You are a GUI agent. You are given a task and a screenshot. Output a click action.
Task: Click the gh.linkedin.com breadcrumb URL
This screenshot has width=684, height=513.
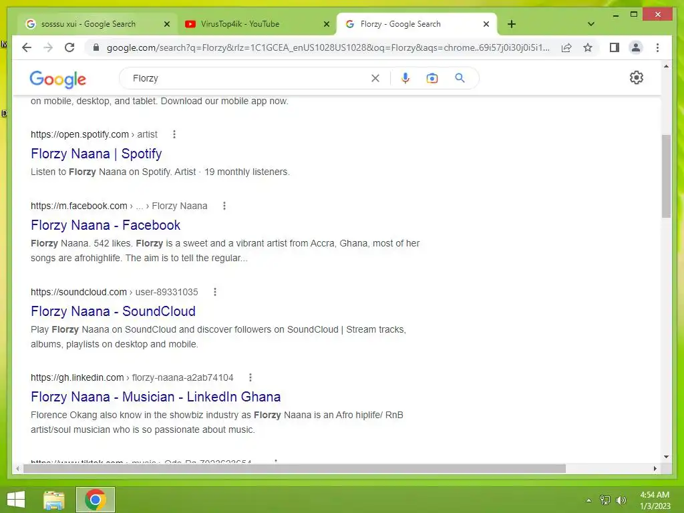coord(132,377)
